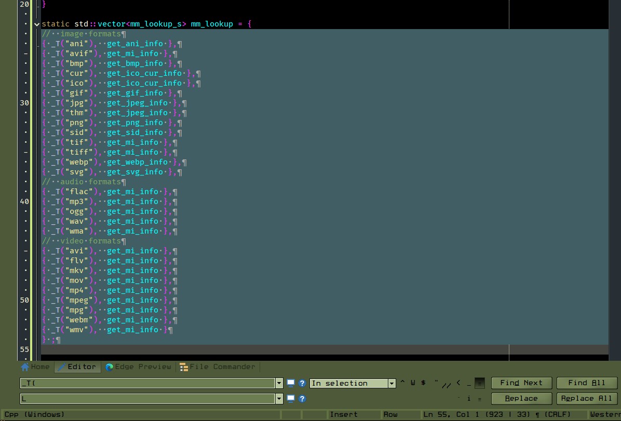Click 'get_png_info' in the code
This screenshot has height=421, width=621.
pos(135,123)
